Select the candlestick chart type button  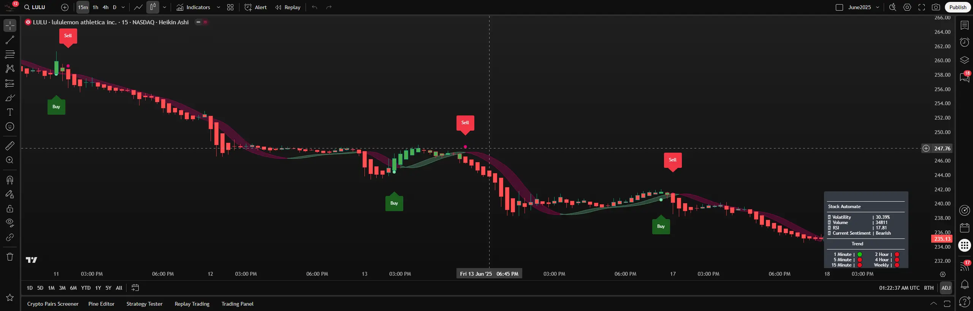153,7
